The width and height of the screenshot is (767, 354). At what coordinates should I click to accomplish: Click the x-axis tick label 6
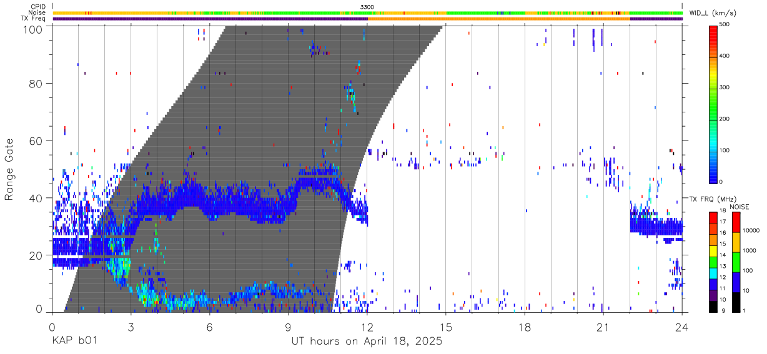click(209, 328)
